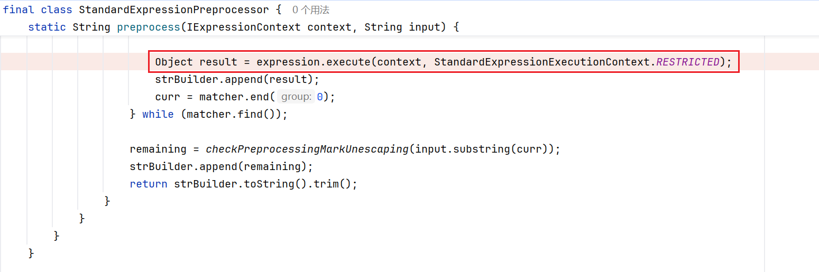
Task: Click strBuilder.append(result) statement
Action: (237, 79)
